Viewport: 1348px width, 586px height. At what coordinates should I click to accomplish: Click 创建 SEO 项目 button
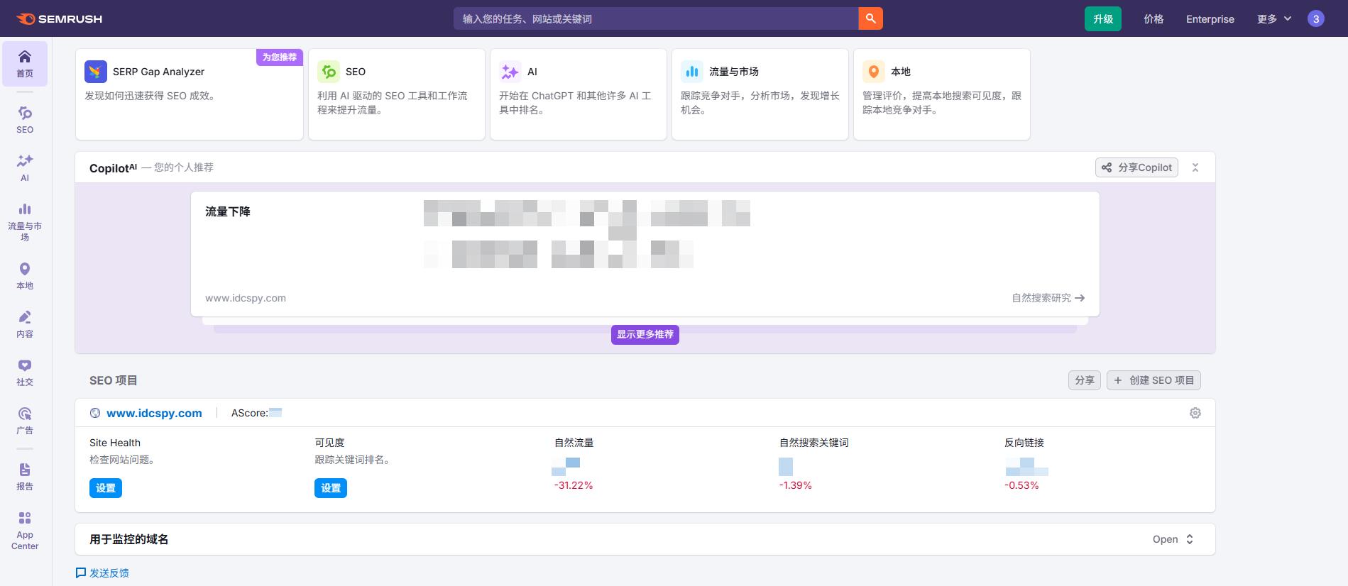[x=1154, y=380]
